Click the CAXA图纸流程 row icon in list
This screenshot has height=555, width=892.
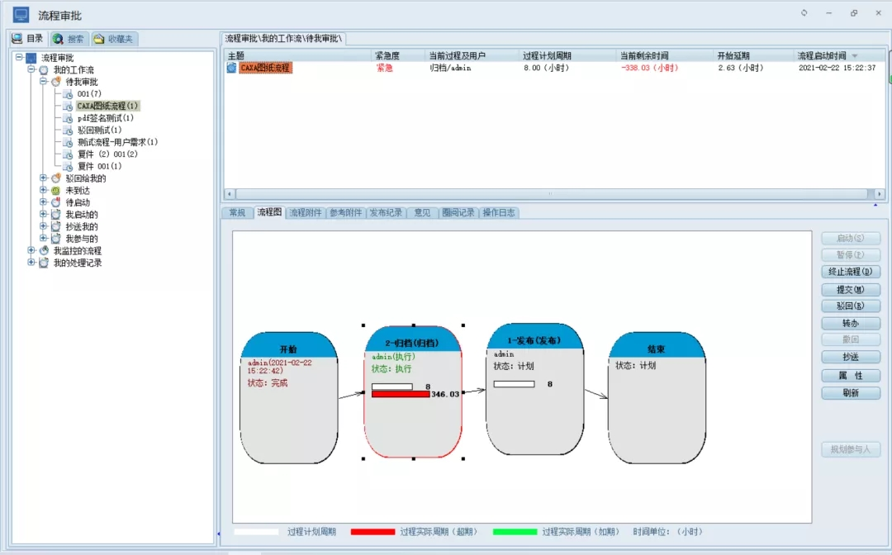click(x=232, y=68)
